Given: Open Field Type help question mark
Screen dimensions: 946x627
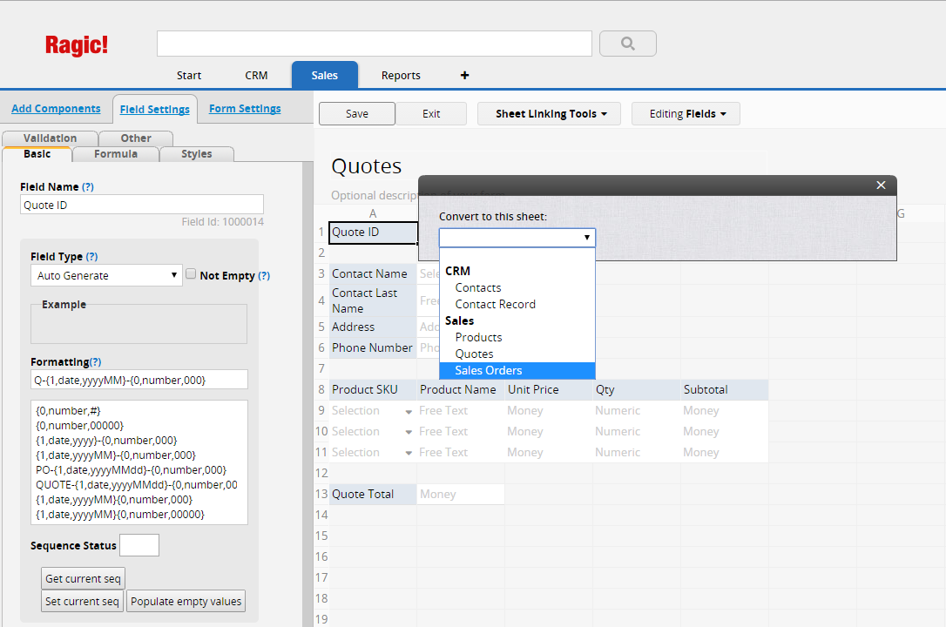Looking at the screenshot, I should 91,256.
